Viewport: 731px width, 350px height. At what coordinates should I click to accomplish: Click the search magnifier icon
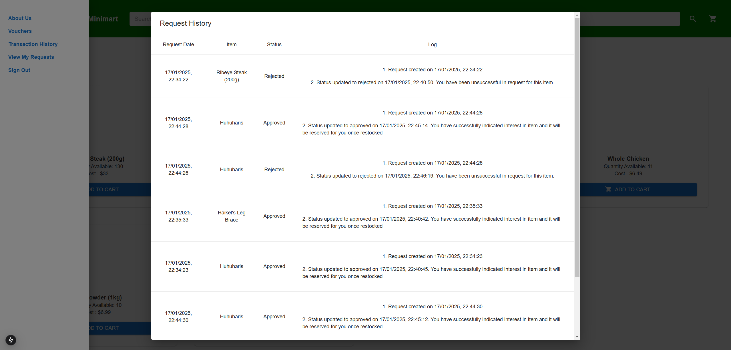point(692,19)
